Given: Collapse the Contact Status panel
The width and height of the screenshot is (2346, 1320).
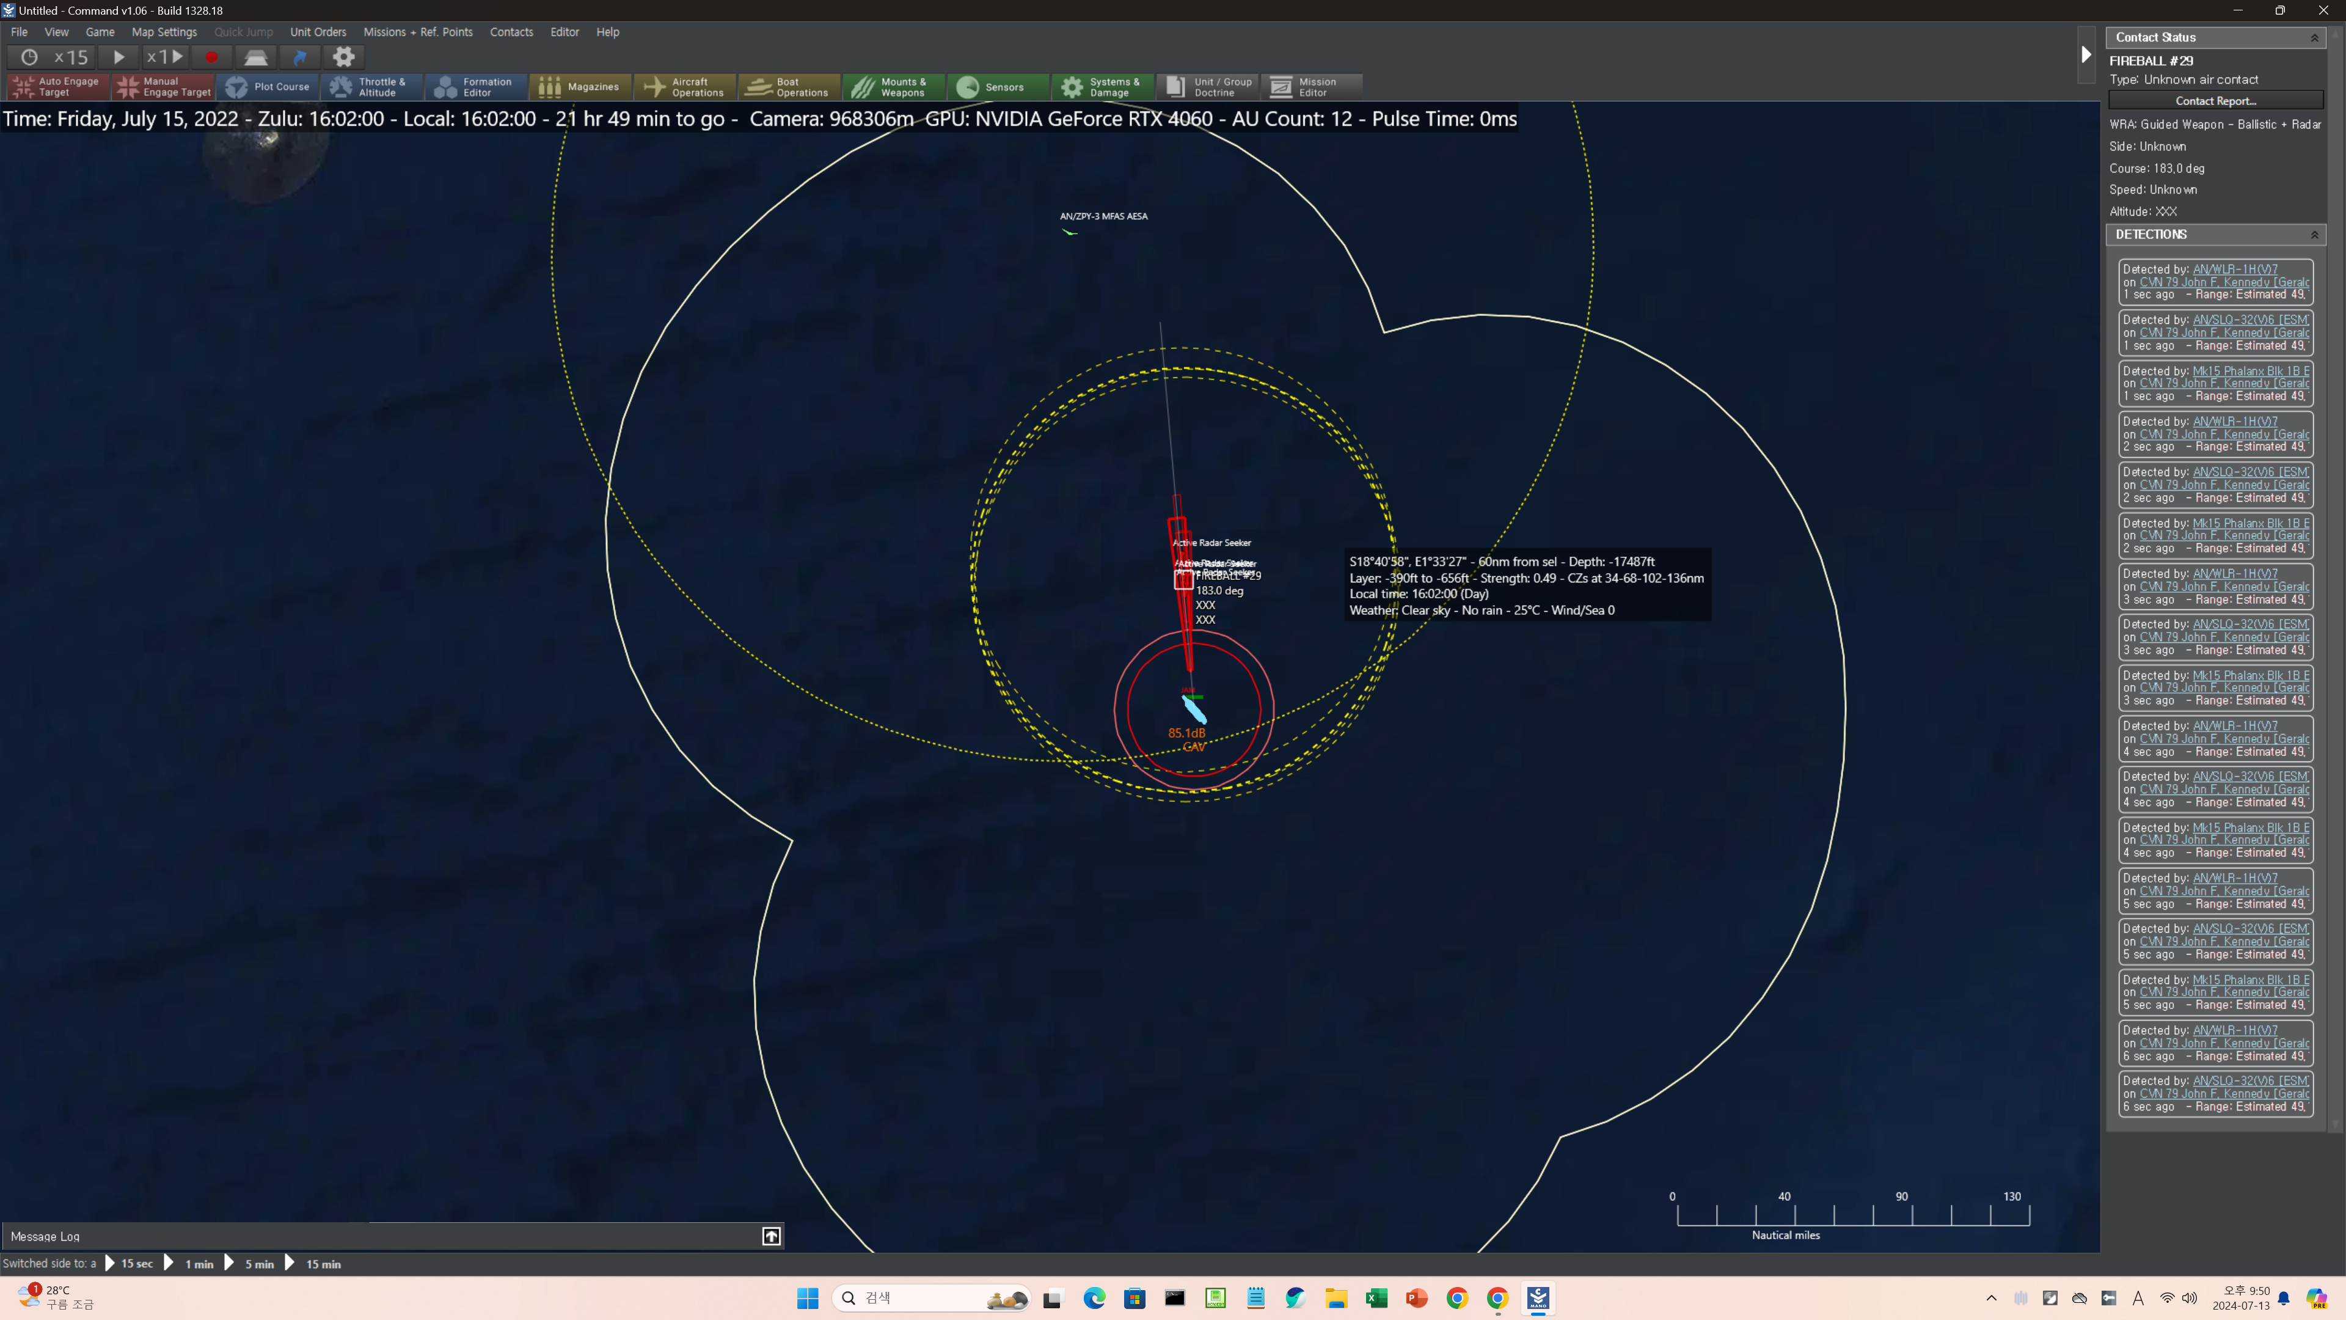Looking at the screenshot, I should click(2314, 37).
